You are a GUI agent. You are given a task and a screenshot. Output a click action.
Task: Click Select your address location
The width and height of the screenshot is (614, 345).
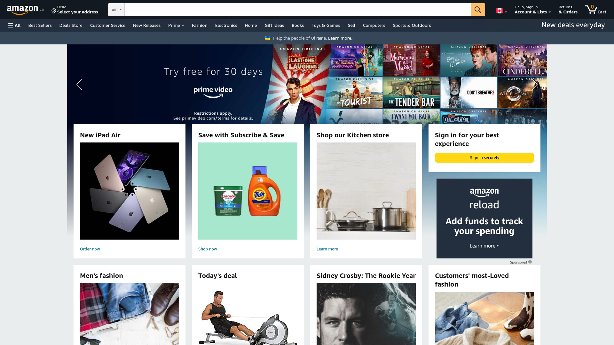point(75,10)
